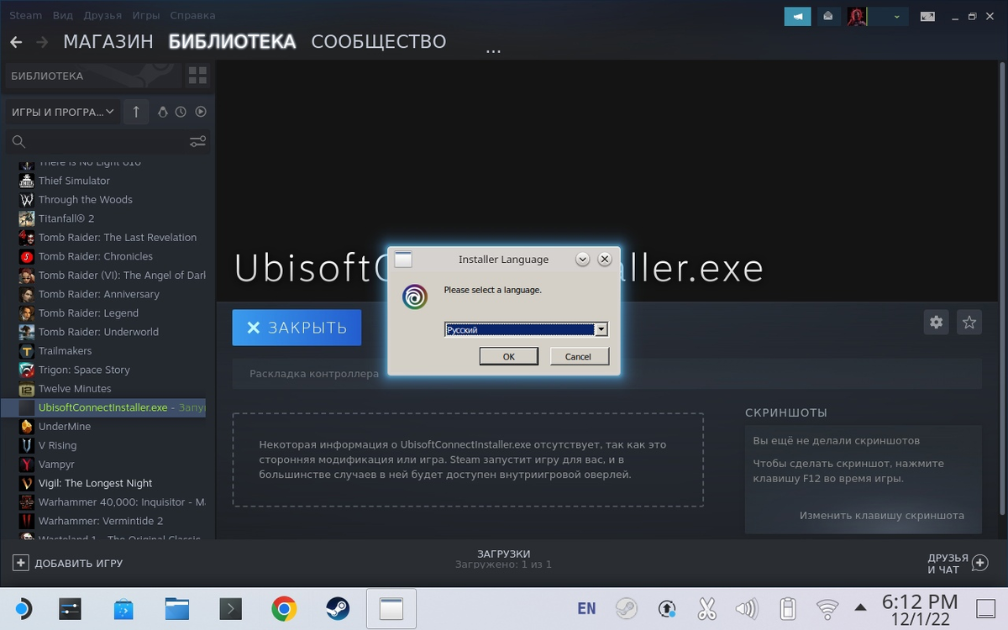Viewport: 1008px width, 630px height.
Task: Open the Steam menu
Action: point(25,15)
